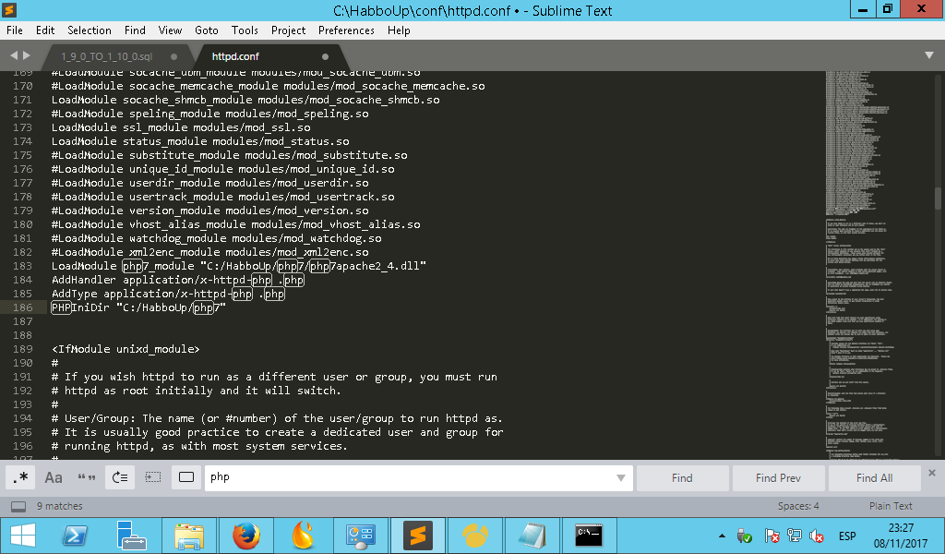This screenshot has width=945, height=554.
Task: Toggle highlight matches option
Action: [x=186, y=477]
